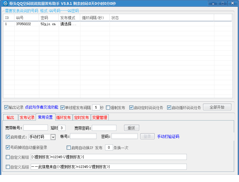
Task: Toggle the 输出记录 checkbox
Action: pos(6,107)
